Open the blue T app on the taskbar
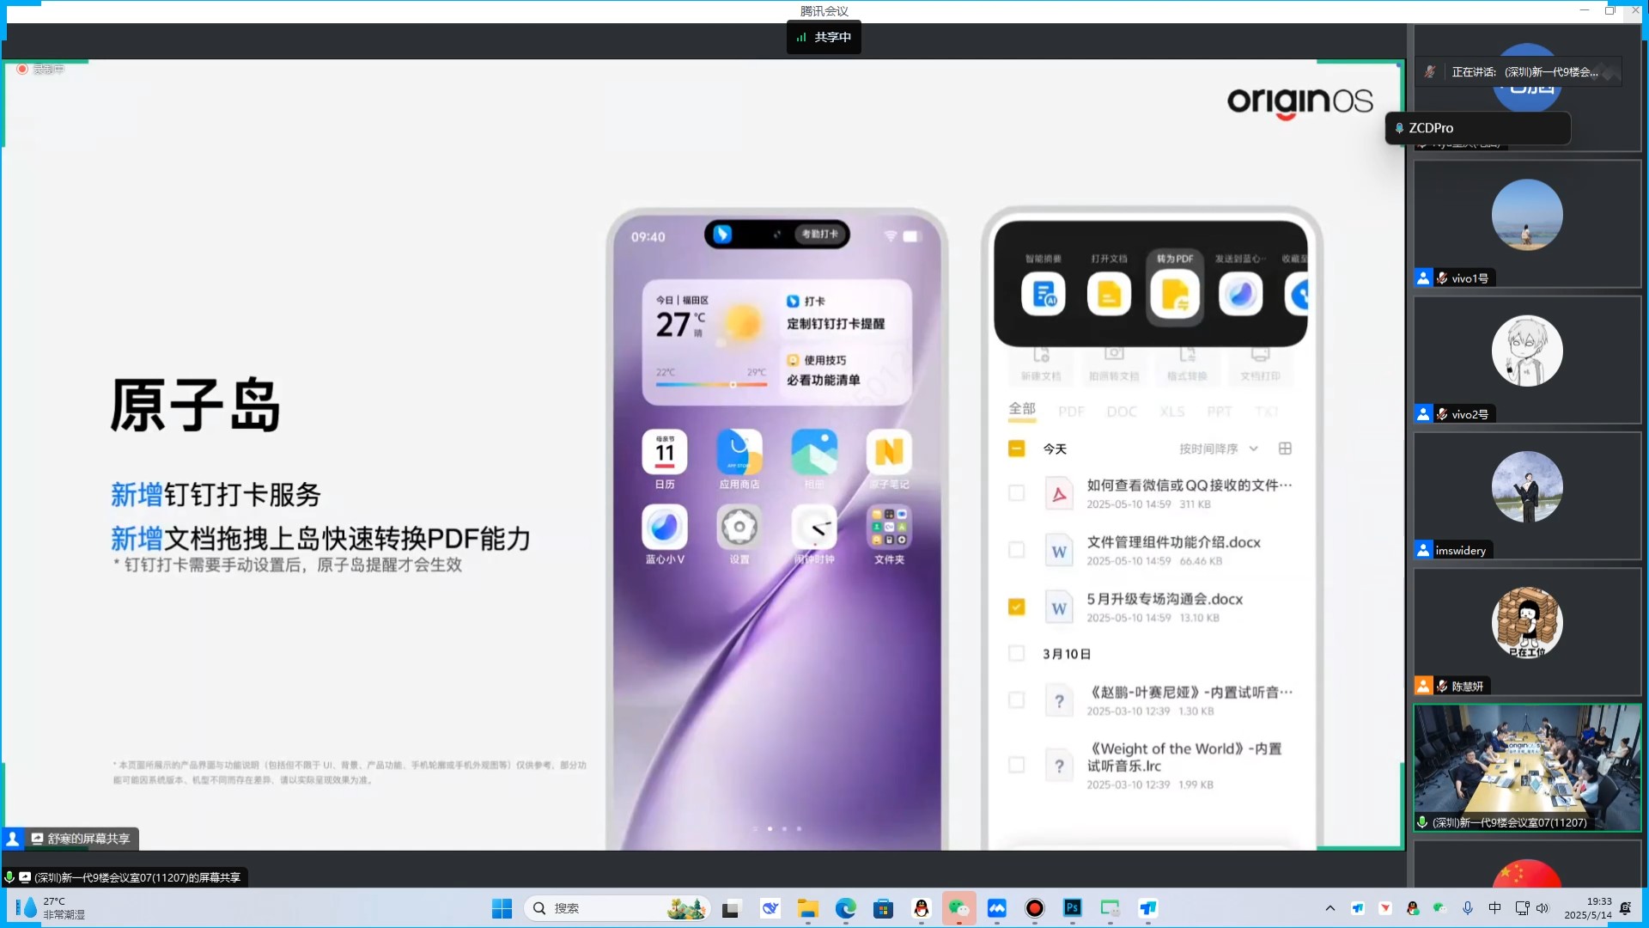Screen dimensions: 1649x928 point(1148,908)
